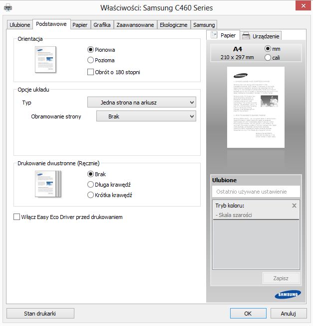
Task: Click in the Ulubione name input field
Action: (256, 192)
